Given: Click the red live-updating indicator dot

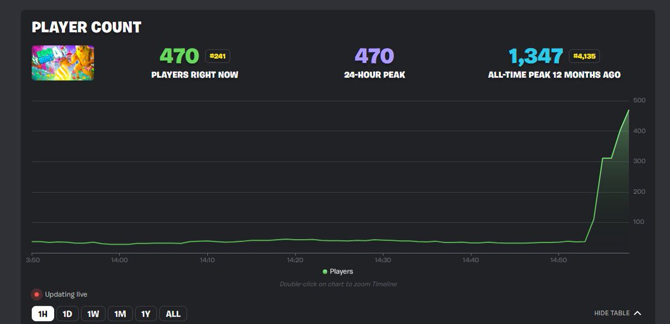Looking at the screenshot, I should [36, 293].
